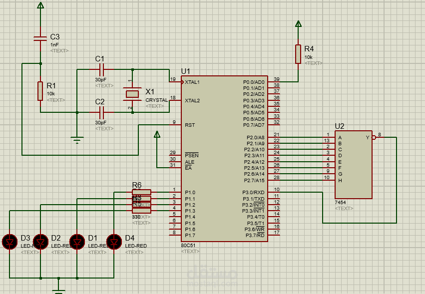Select the C1 capacitor symbol
The image size is (425, 294).
coord(102,70)
